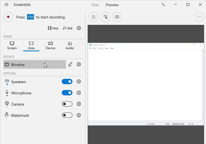Maximize the Screenbits window
The width and height of the screenshot is (206, 144).
point(188,5)
